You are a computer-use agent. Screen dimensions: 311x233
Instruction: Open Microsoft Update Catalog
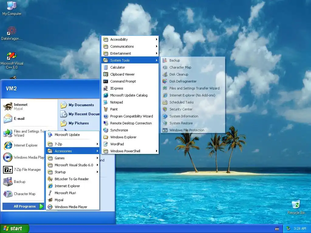(130, 95)
